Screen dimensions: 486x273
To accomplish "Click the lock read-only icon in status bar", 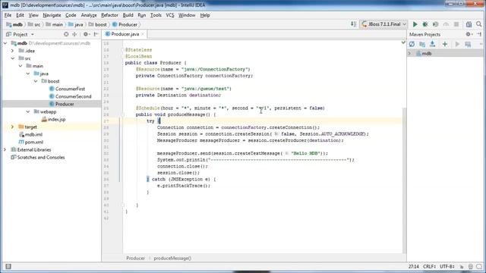I will point(462,266).
